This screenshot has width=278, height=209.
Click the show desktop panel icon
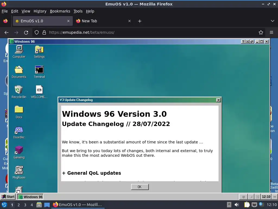47,205
